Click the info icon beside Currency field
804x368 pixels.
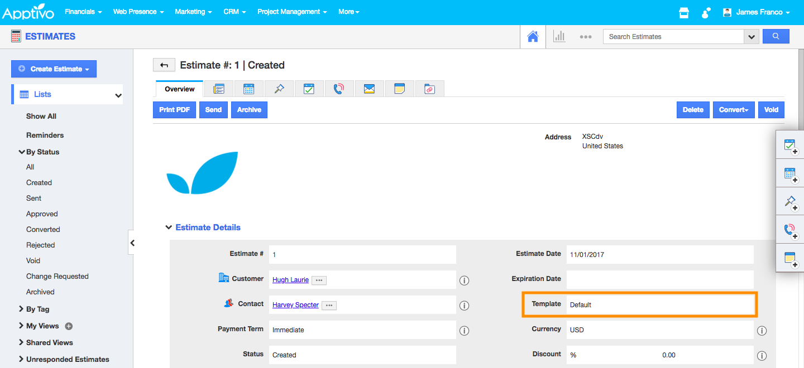[x=762, y=331]
